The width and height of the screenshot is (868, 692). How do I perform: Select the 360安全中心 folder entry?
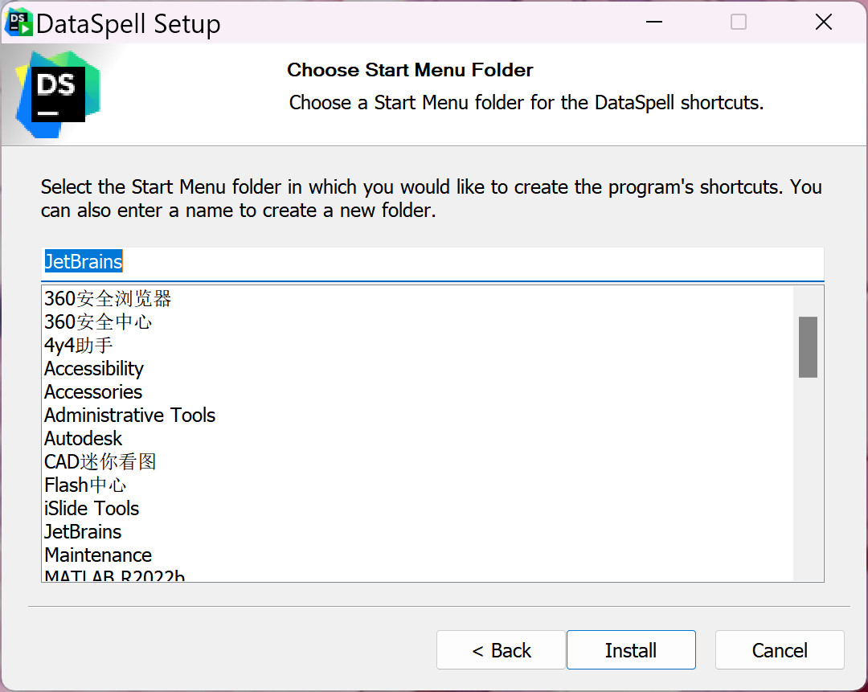(x=98, y=322)
